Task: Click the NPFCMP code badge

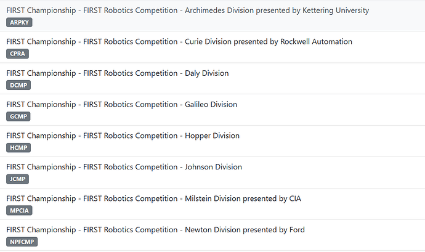Action: pyautogui.click(x=22, y=242)
